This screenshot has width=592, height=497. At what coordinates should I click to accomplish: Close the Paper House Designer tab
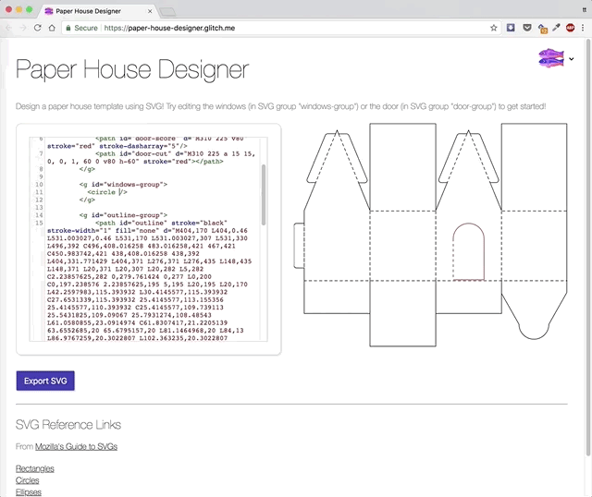(150, 11)
